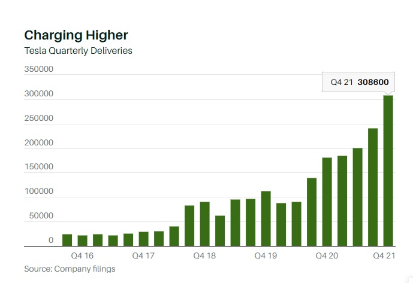This screenshot has height=283, width=413.
Task: Select the Q4 16 x-axis label text
Action: click(x=82, y=255)
